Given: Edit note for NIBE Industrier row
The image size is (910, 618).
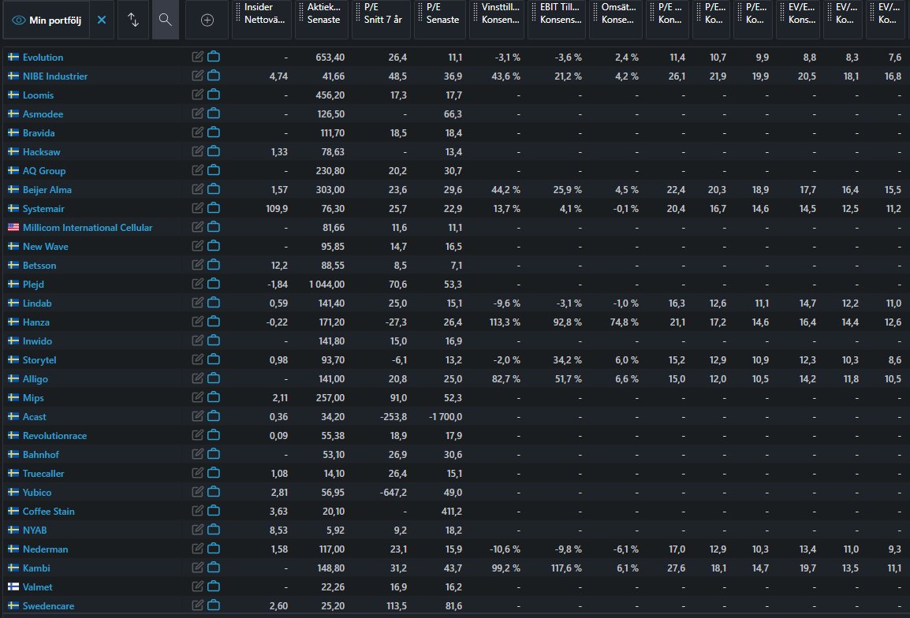Looking at the screenshot, I should (x=198, y=76).
